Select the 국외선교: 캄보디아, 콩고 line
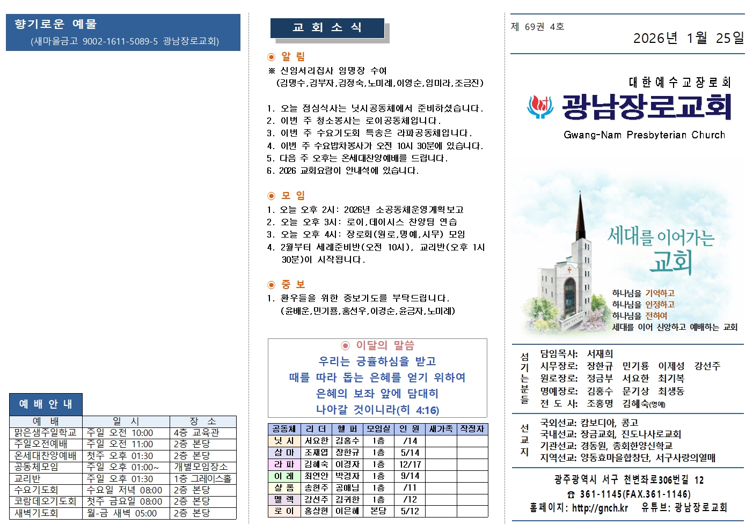 (589, 423)
